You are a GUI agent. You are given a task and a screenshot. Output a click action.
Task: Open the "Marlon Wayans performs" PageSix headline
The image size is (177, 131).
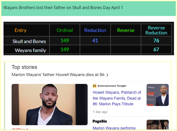tap(114, 128)
